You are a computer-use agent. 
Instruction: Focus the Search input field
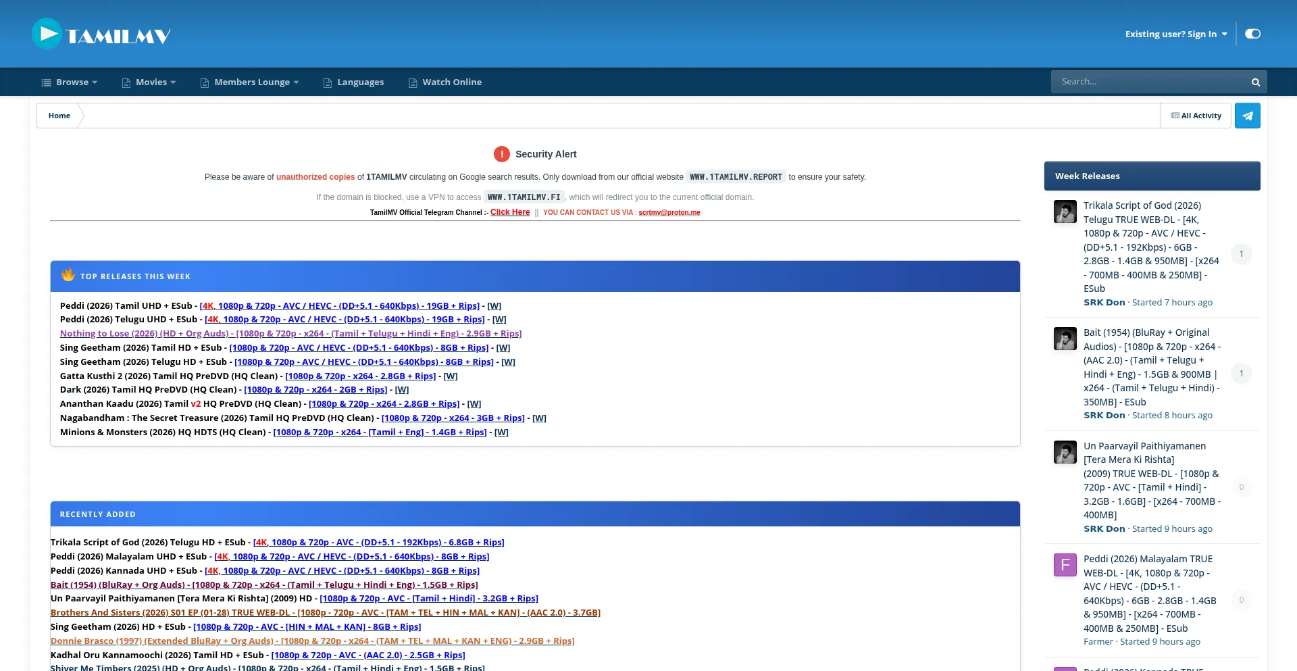click(1150, 82)
